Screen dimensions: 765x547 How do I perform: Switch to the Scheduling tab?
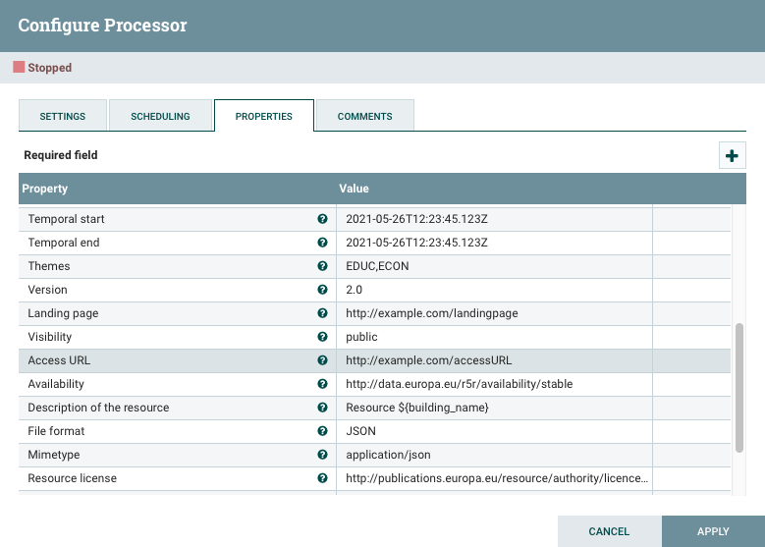click(x=160, y=116)
